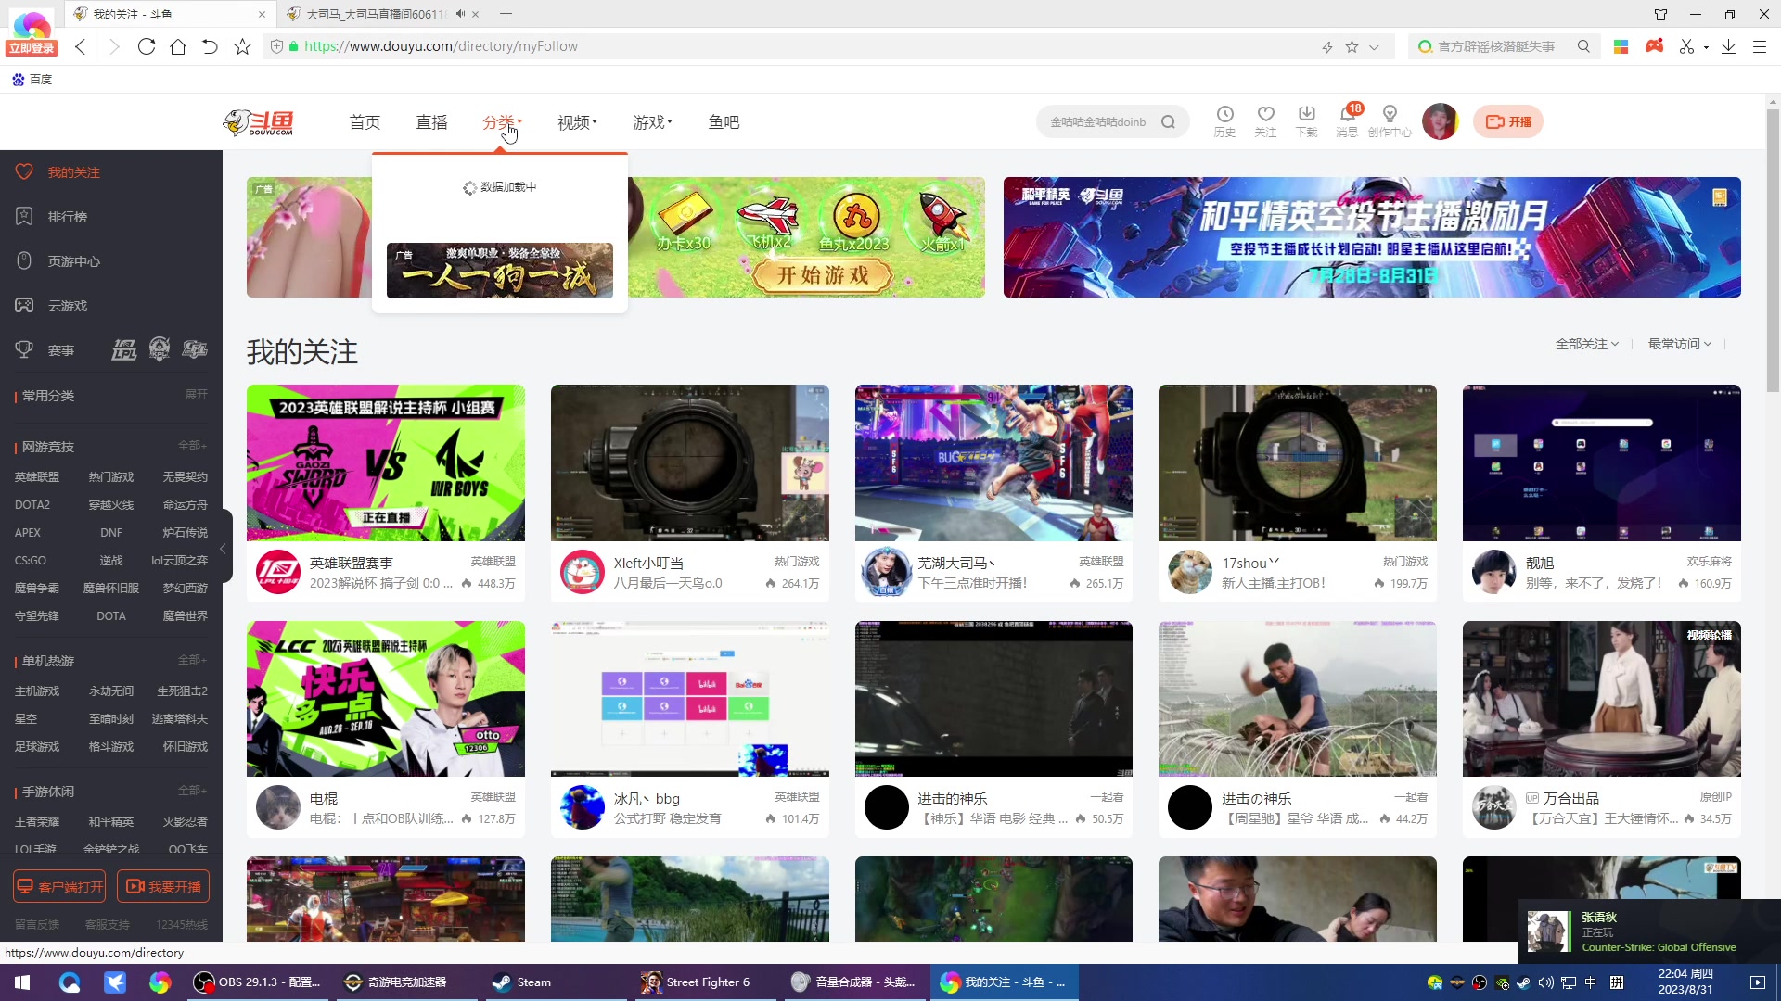The width and height of the screenshot is (1781, 1001).
Task: Click the 我要开播 button
Action: click(x=163, y=887)
